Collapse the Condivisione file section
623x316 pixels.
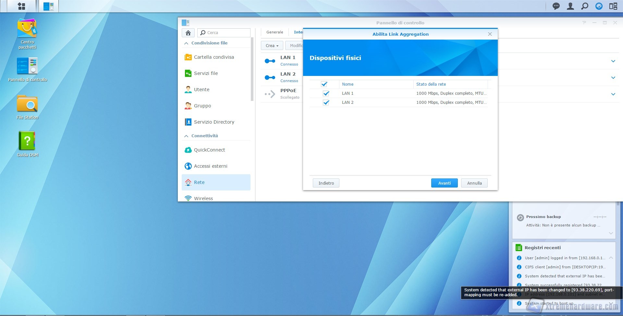coord(186,43)
